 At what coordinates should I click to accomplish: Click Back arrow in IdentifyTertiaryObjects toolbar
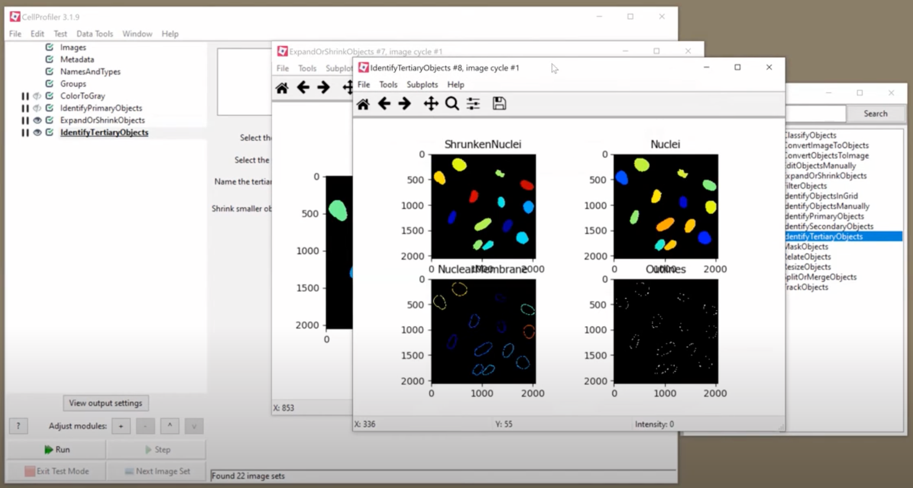(x=384, y=104)
